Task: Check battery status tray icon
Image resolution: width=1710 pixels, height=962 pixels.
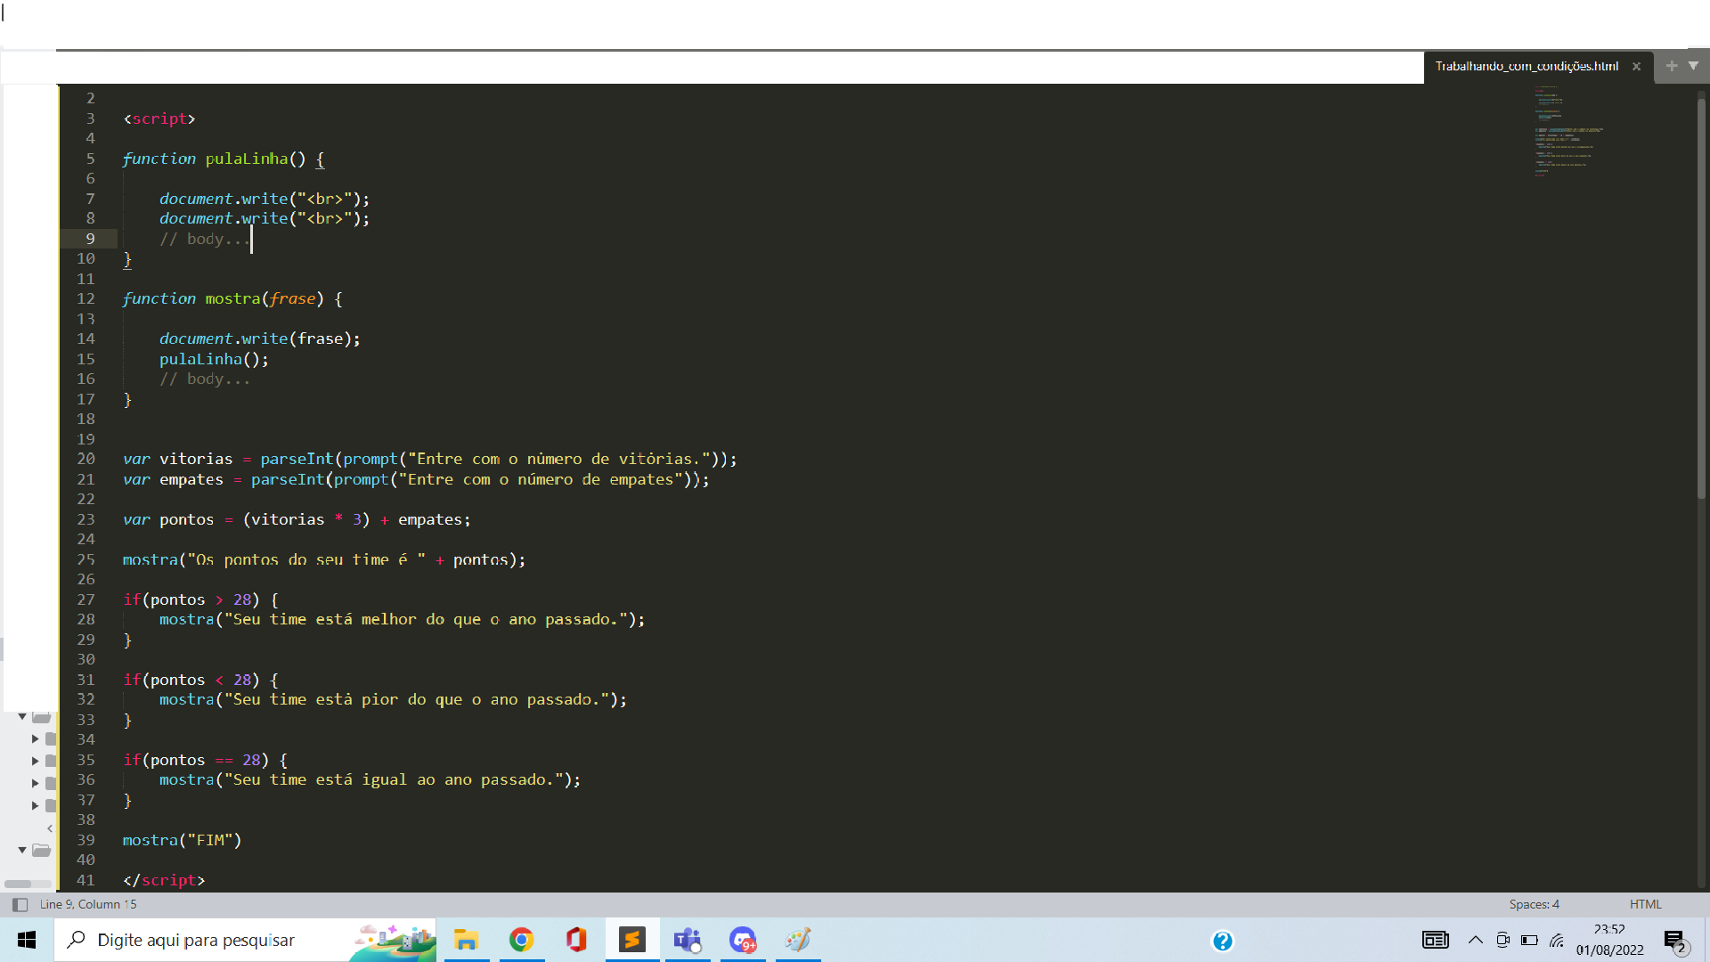Action: coord(1530,940)
